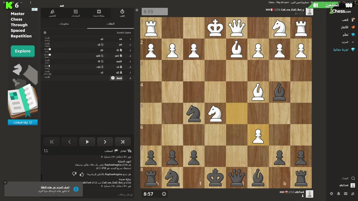
Task: Select white's move exd5 in row 5
Action: 119,61
